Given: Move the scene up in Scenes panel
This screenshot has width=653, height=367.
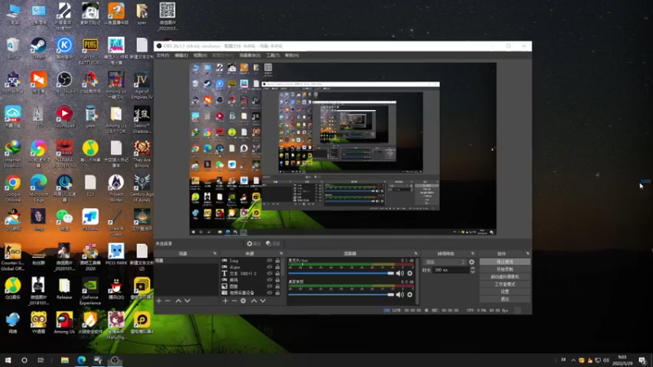Looking at the screenshot, I should point(178,300).
